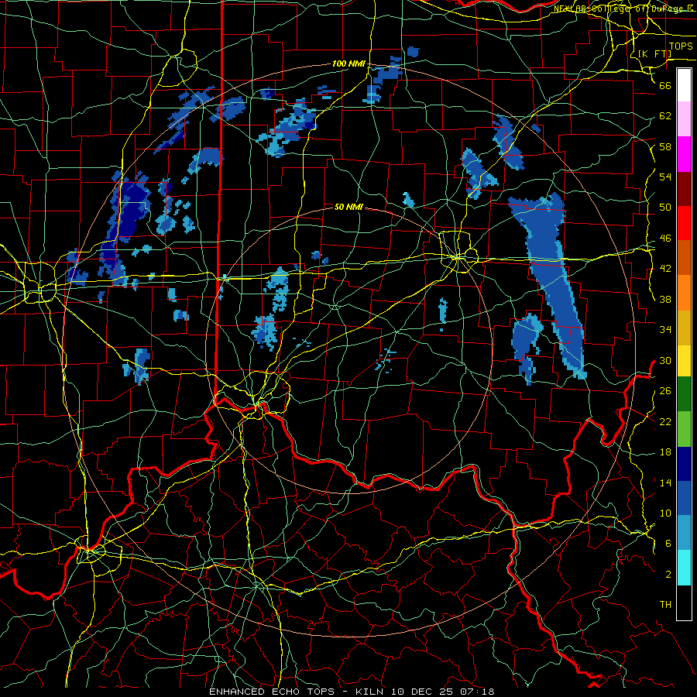Click the K FT units label
The height and width of the screenshot is (697, 697).
click(x=654, y=53)
